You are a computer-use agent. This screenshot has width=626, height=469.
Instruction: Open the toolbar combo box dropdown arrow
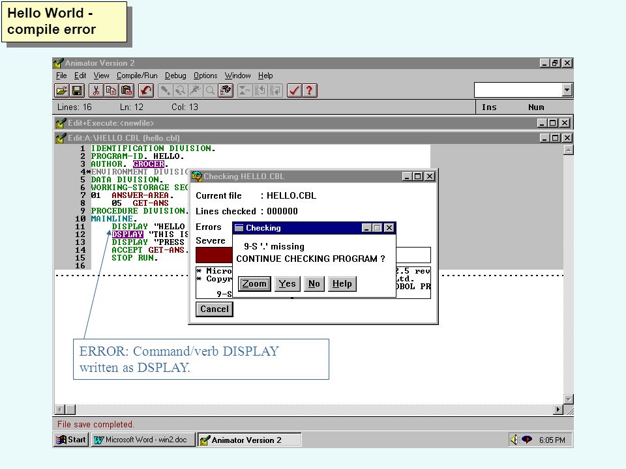567,90
